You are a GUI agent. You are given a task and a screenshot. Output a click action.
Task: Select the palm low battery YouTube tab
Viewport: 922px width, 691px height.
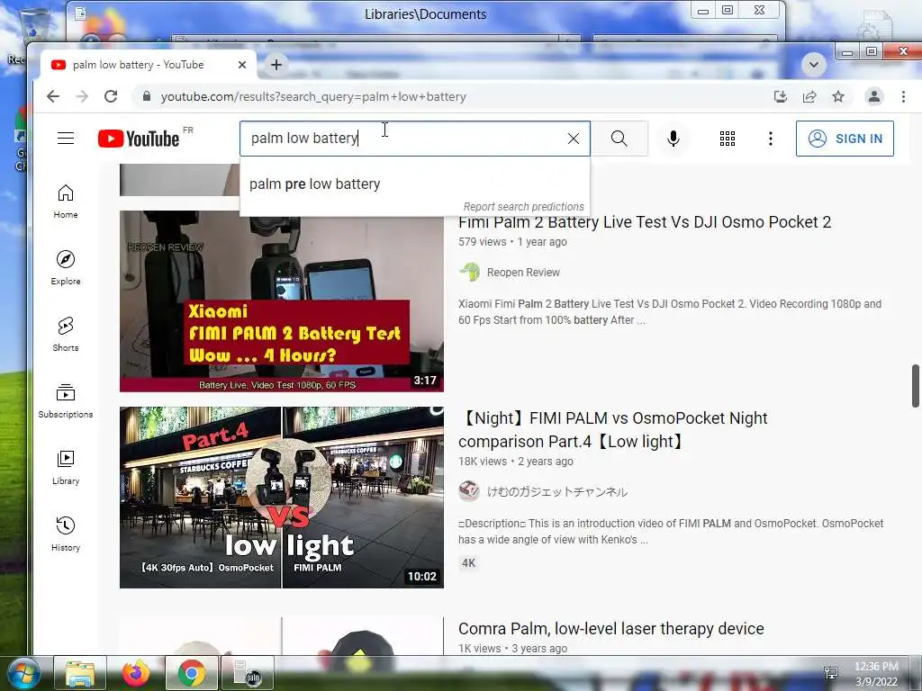click(x=149, y=65)
